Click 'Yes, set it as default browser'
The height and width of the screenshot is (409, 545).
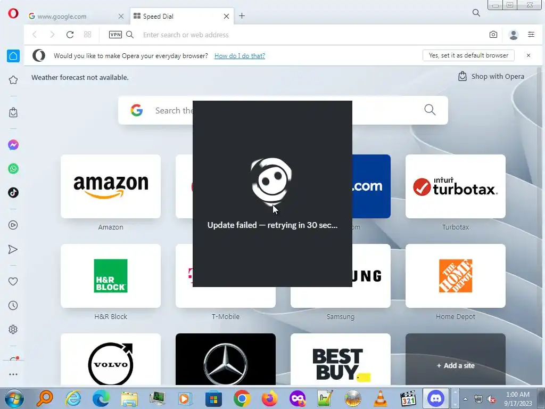coord(468,55)
